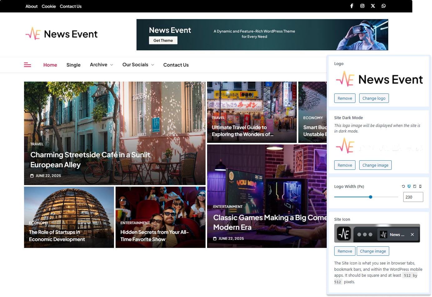Viewport: 432px width, 297px height.
Task: Click the Logo Width slider handle
Action: click(370, 197)
